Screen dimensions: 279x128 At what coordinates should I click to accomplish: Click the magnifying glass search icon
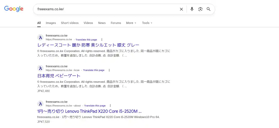[x=208, y=9]
